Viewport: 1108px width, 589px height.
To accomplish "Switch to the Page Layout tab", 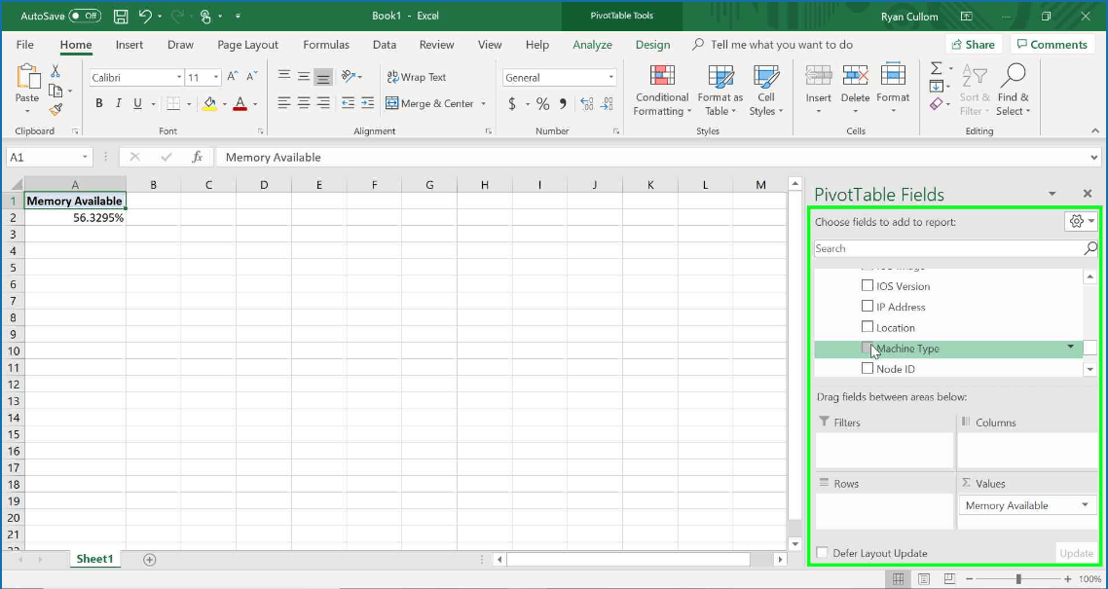I will [248, 45].
